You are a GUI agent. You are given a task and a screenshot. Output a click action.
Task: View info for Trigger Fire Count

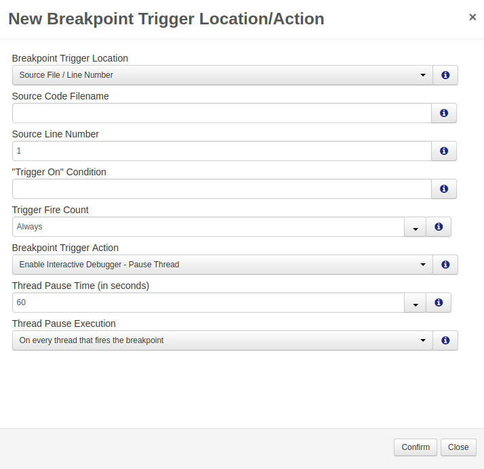pyautogui.click(x=439, y=227)
